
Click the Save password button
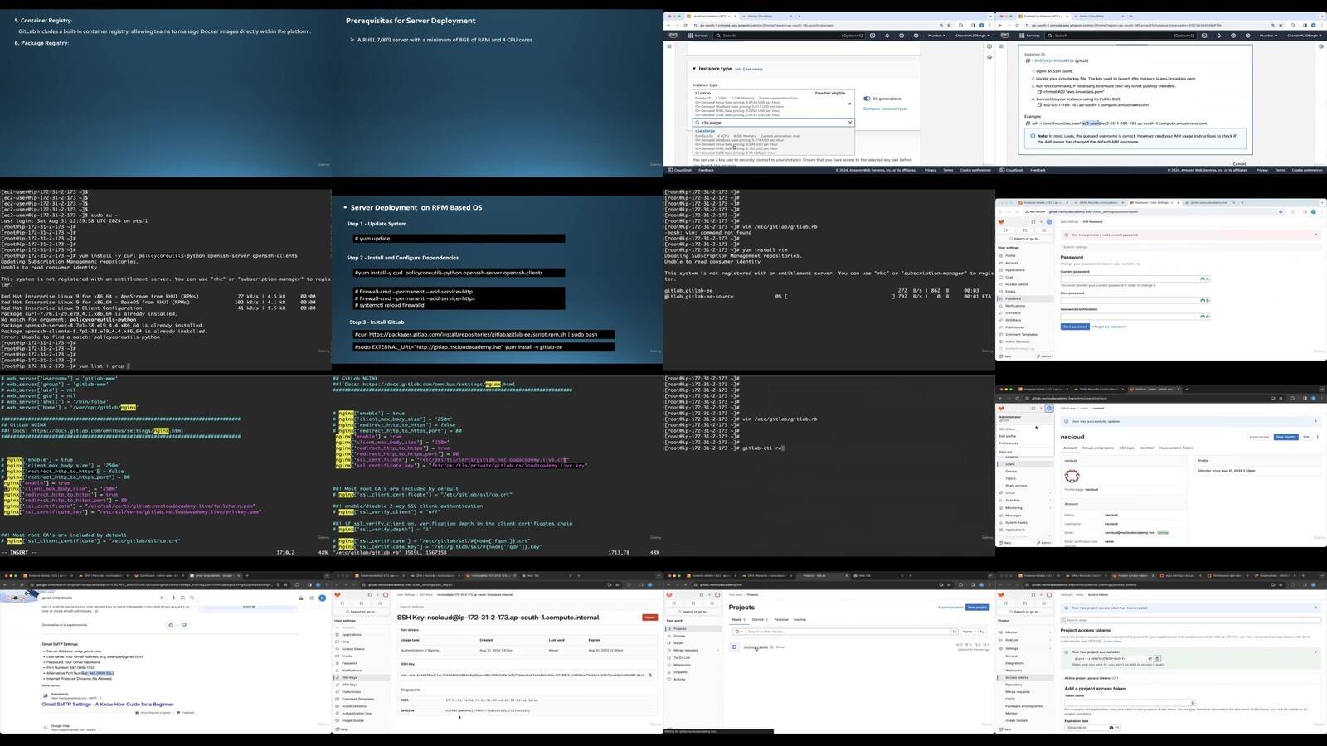(1075, 327)
